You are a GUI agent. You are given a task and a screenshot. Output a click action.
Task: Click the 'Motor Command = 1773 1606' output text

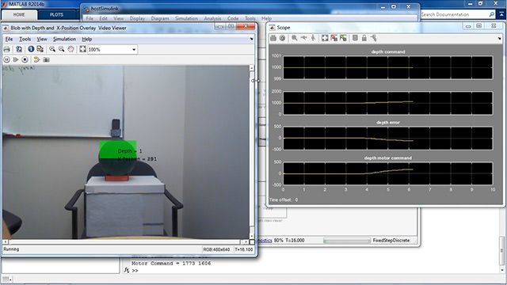(171, 264)
